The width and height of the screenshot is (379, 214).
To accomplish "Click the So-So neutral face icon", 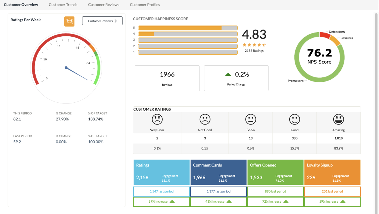I will pyautogui.click(x=250, y=119).
